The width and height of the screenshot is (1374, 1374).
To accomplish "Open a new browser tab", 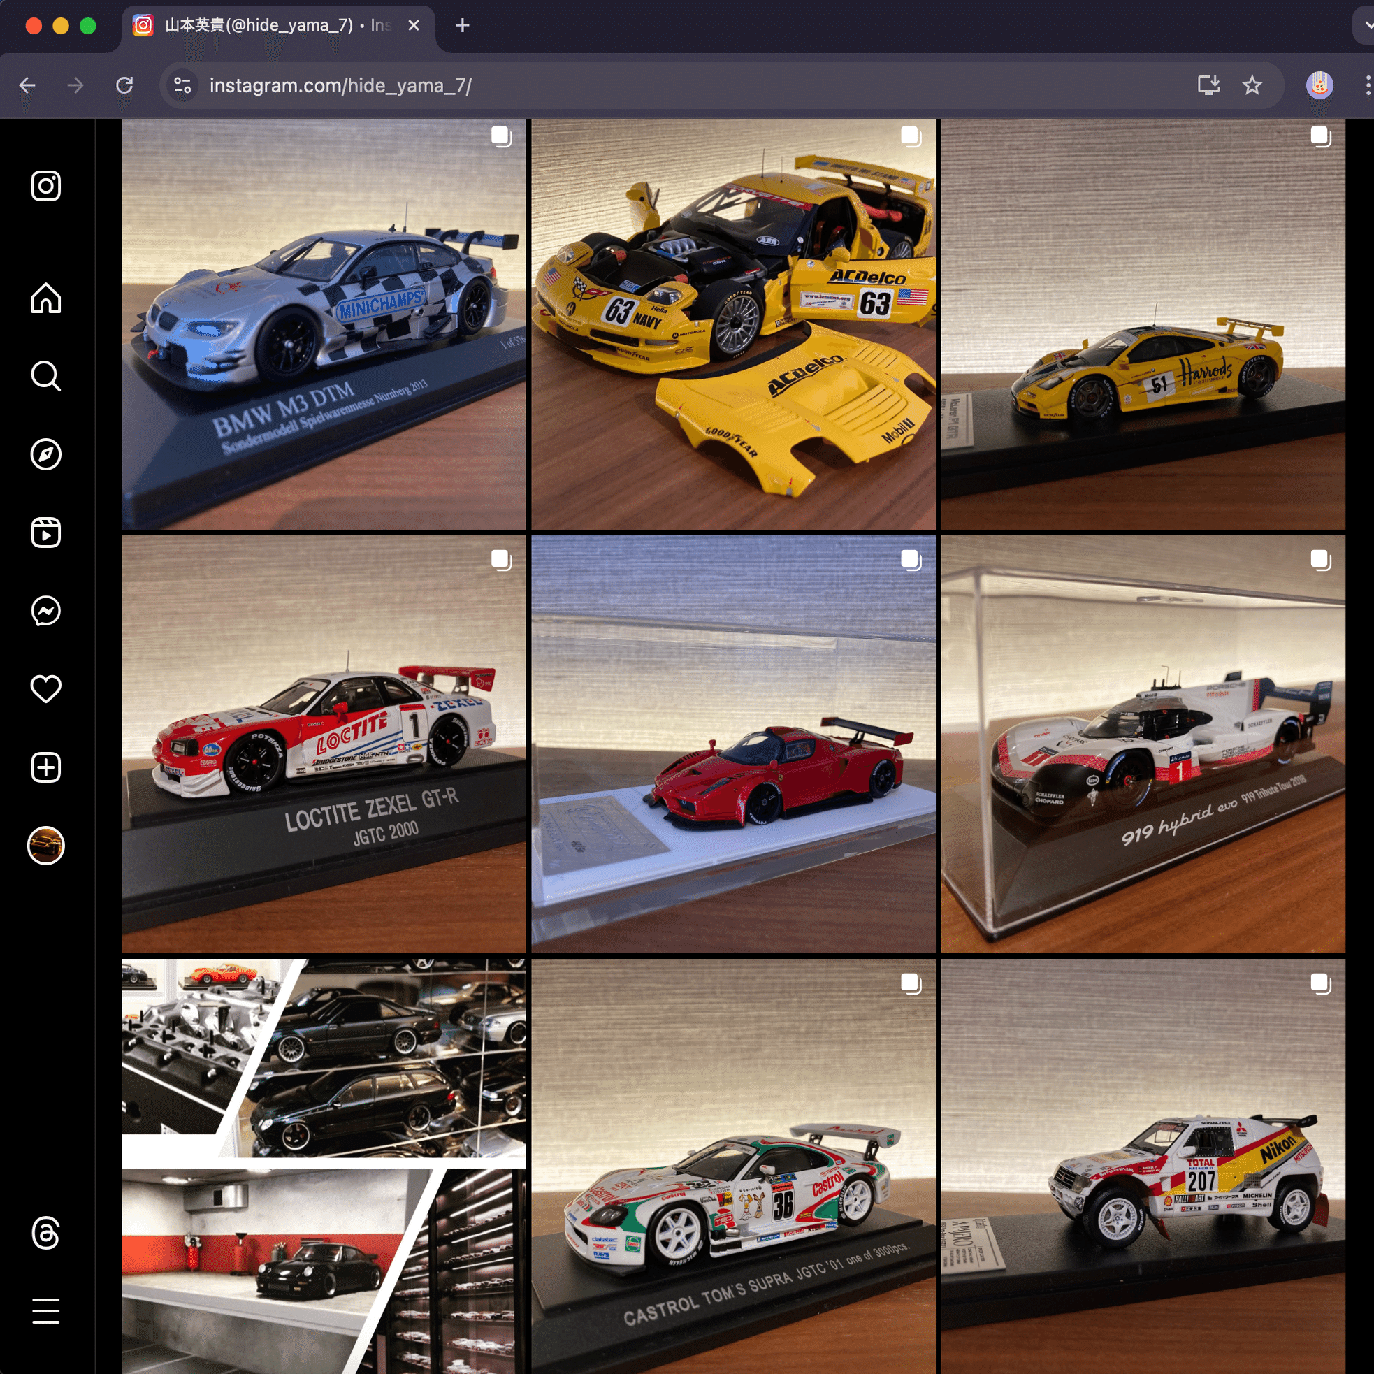I will click(x=462, y=26).
